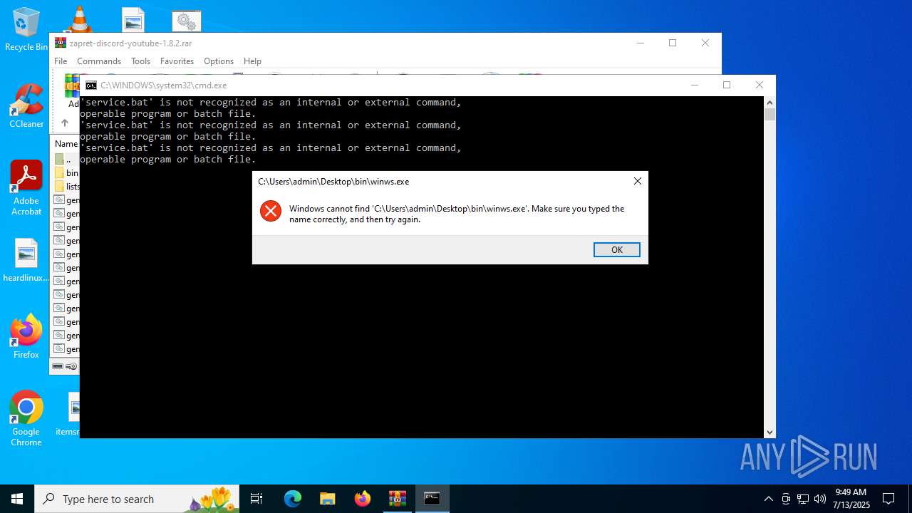Select the Adobe Acrobat desktop shortcut

pyautogui.click(x=26, y=188)
